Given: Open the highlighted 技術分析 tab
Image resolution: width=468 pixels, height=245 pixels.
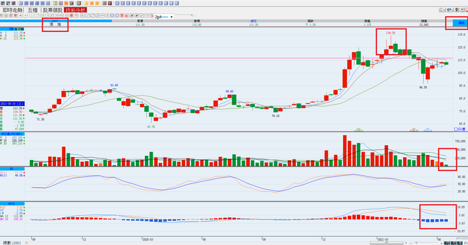Looking at the screenshot, I should [75, 10].
